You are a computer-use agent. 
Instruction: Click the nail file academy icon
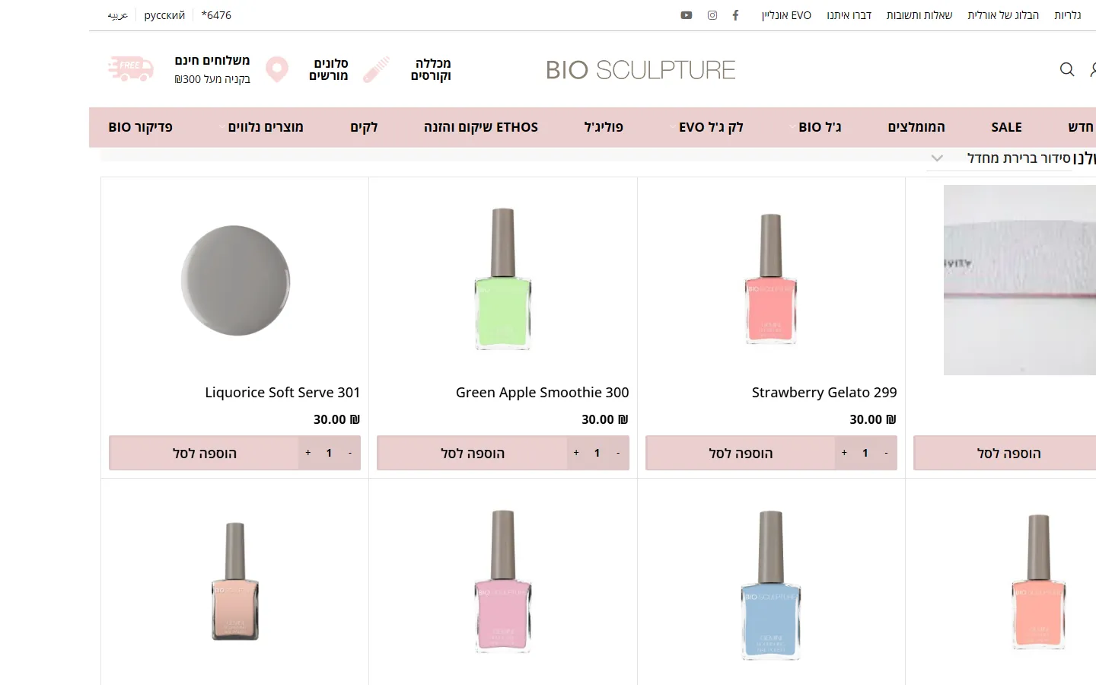click(376, 69)
